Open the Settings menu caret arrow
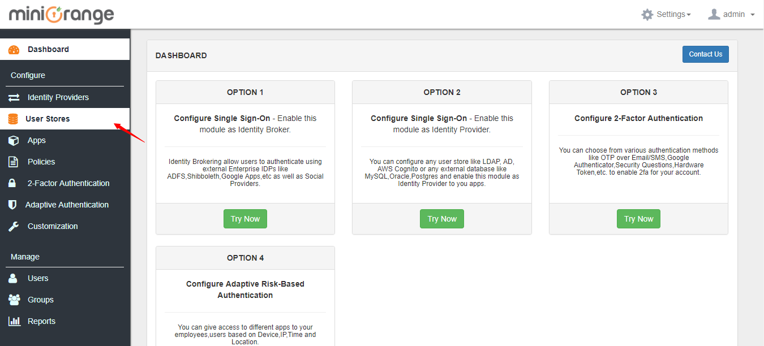764x346 pixels. click(688, 14)
